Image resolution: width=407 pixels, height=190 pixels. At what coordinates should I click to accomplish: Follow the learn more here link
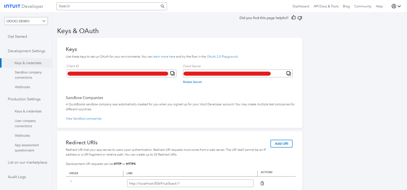(164, 57)
